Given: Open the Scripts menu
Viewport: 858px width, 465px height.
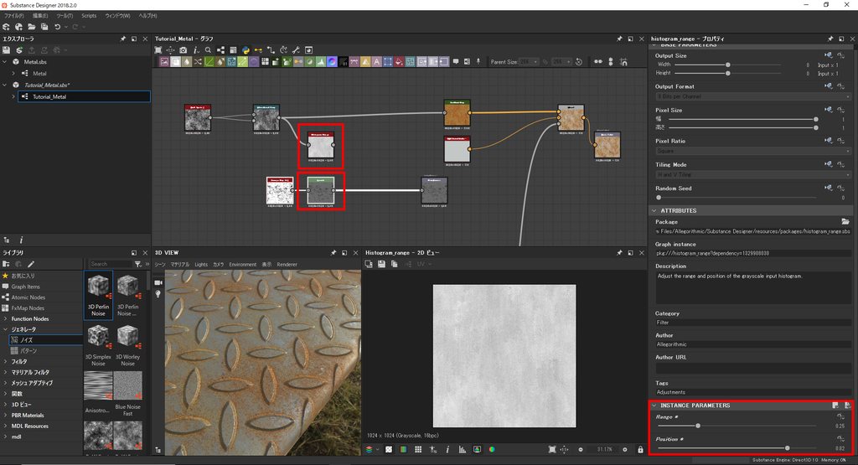Looking at the screenshot, I should pyautogui.click(x=89, y=16).
